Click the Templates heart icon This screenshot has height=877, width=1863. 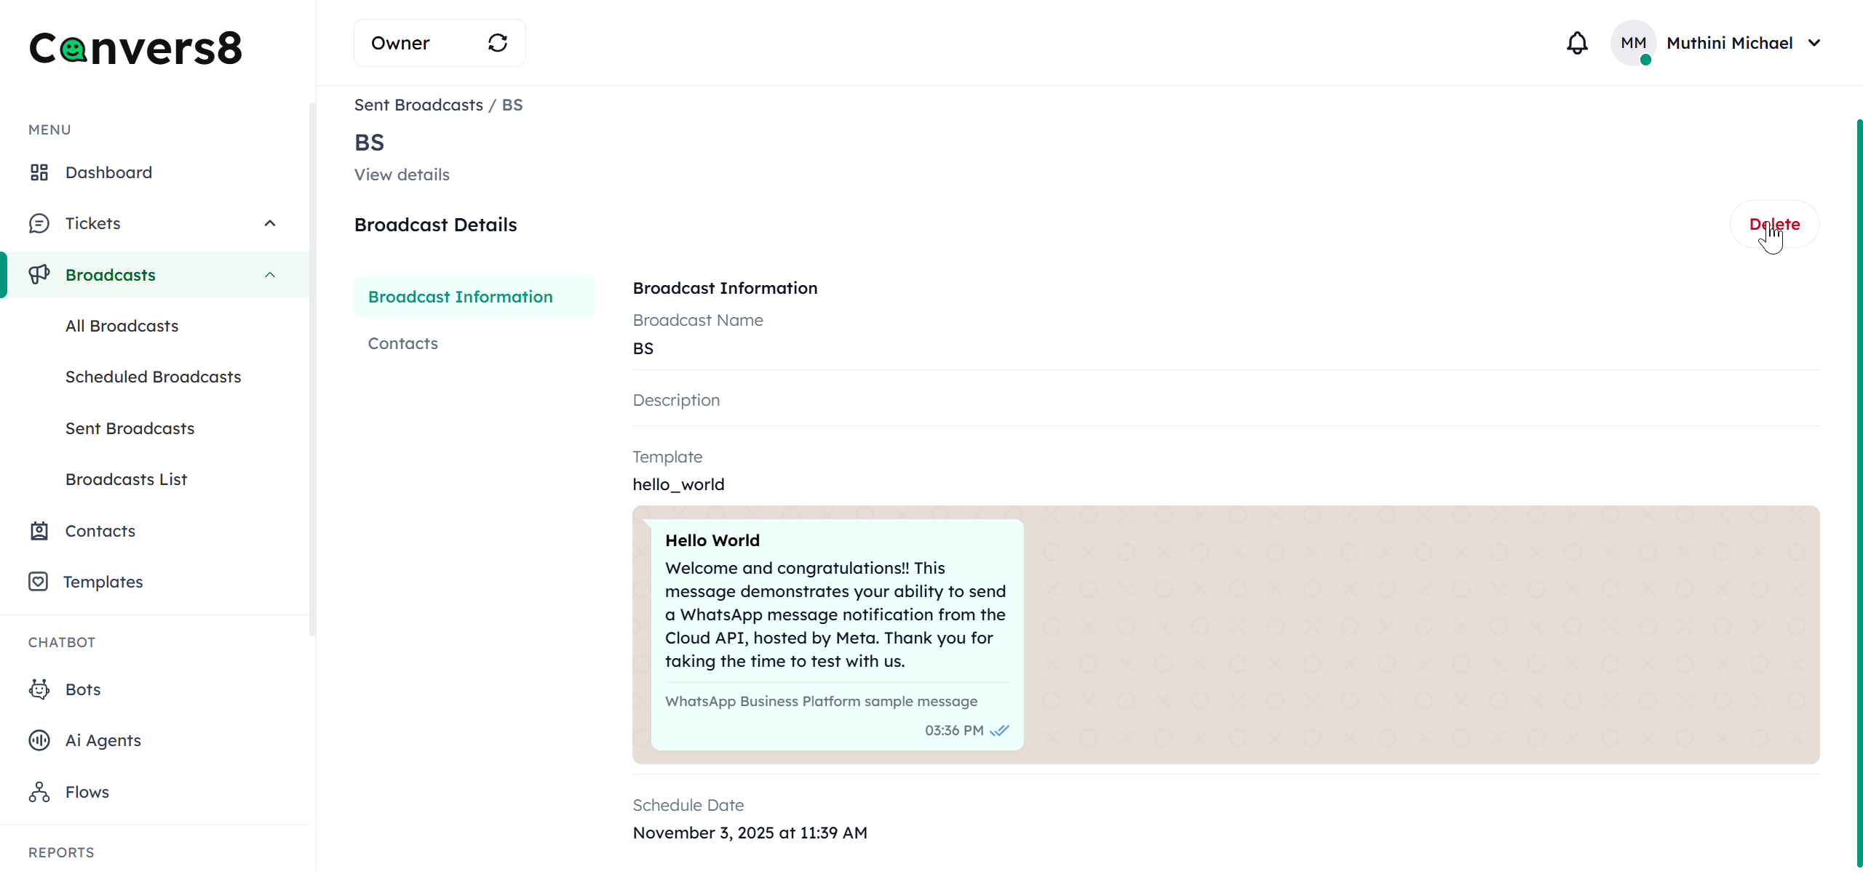click(39, 582)
